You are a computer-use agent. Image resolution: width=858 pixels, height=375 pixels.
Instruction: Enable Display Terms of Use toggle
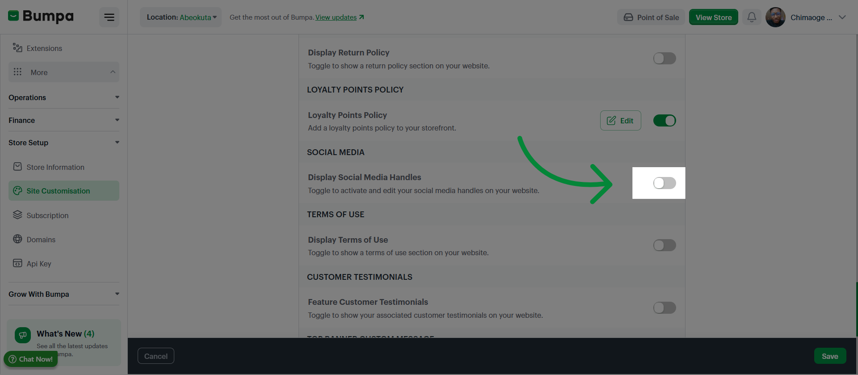click(665, 245)
